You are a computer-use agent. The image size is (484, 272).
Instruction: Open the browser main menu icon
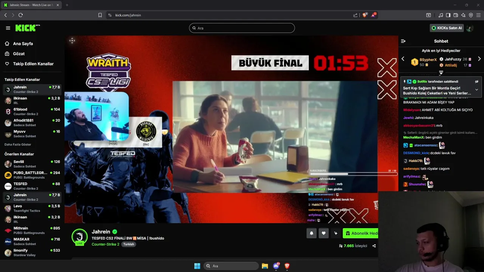(x=478, y=15)
